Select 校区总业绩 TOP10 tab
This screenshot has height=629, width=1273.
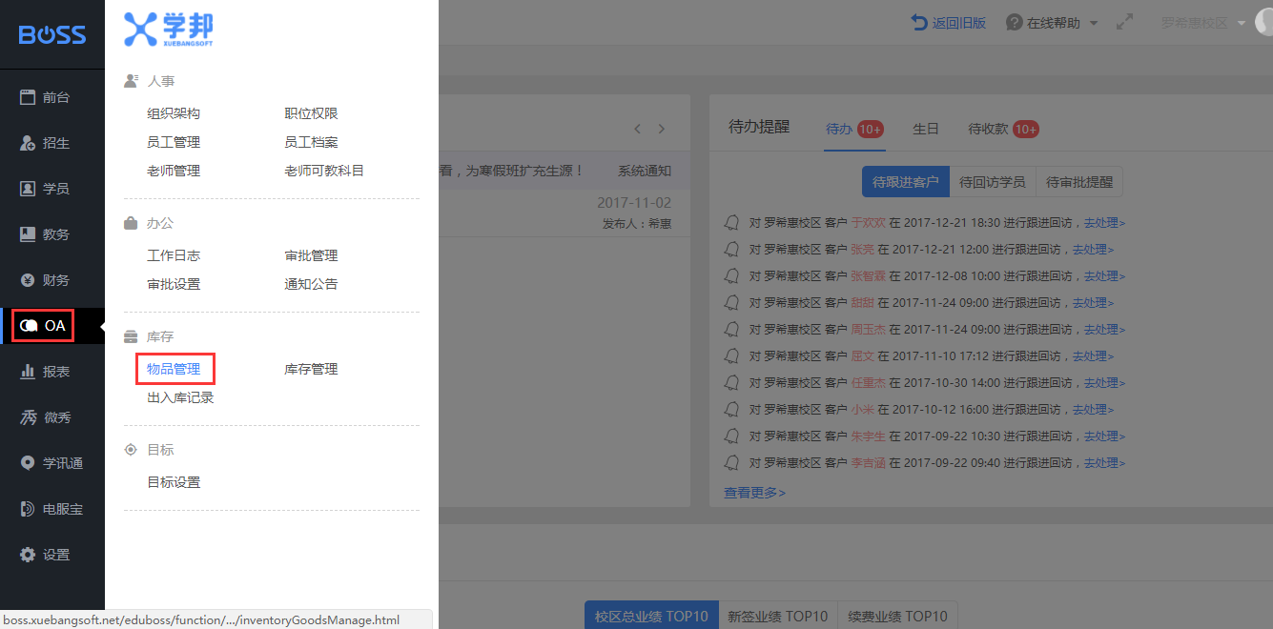click(651, 616)
